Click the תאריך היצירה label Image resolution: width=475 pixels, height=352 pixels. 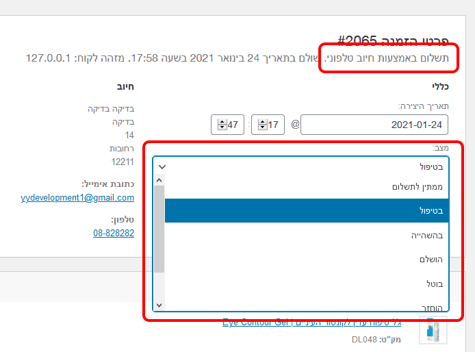tap(423, 106)
